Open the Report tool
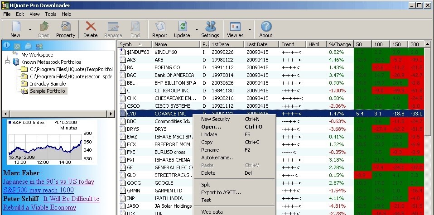 (159, 29)
